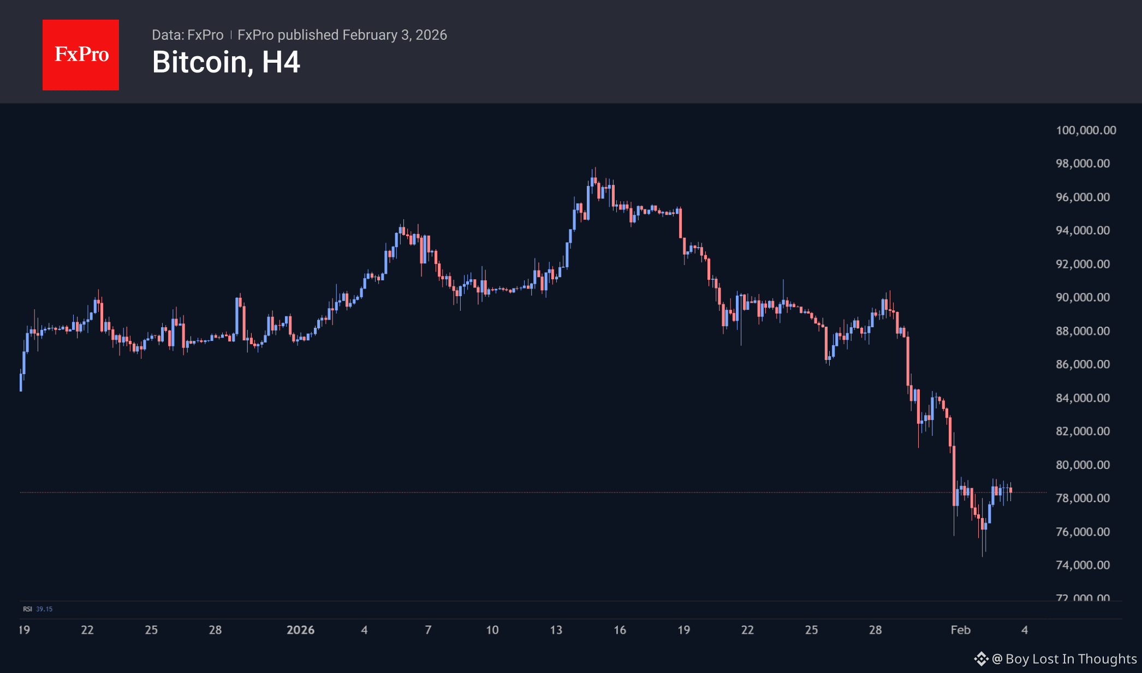The width and height of the screenshot is (1142, 673).
Task: Click the 100,000.00 price axis label
Action: (1085, 130)
